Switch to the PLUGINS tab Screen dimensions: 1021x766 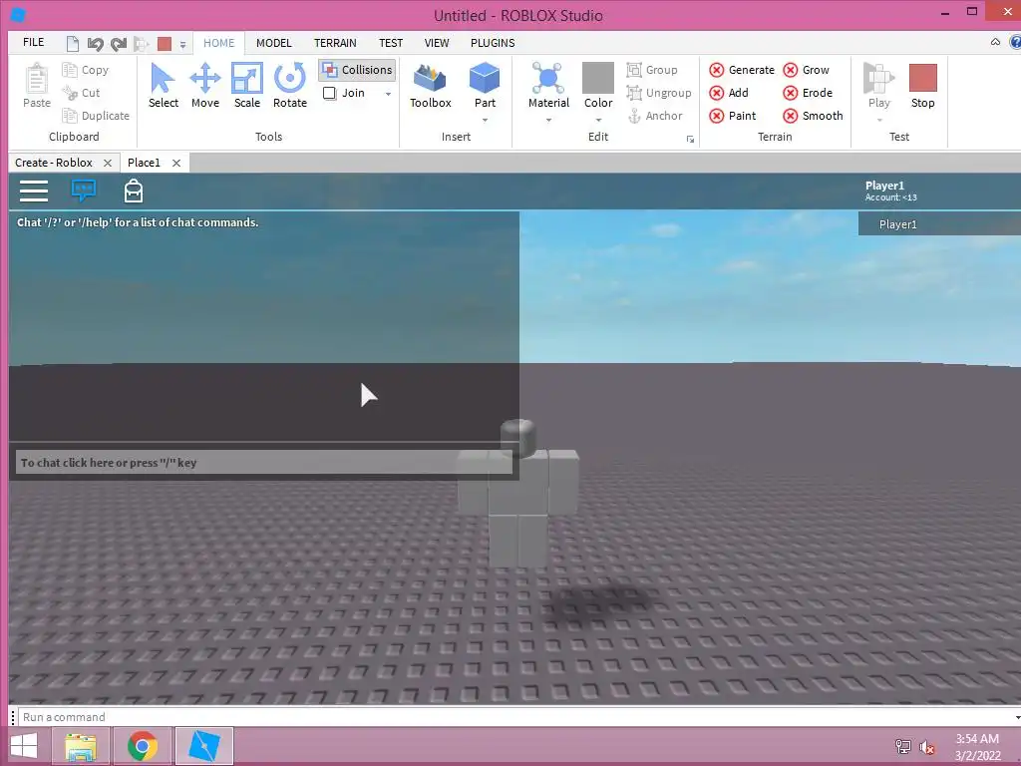[493, 42]
